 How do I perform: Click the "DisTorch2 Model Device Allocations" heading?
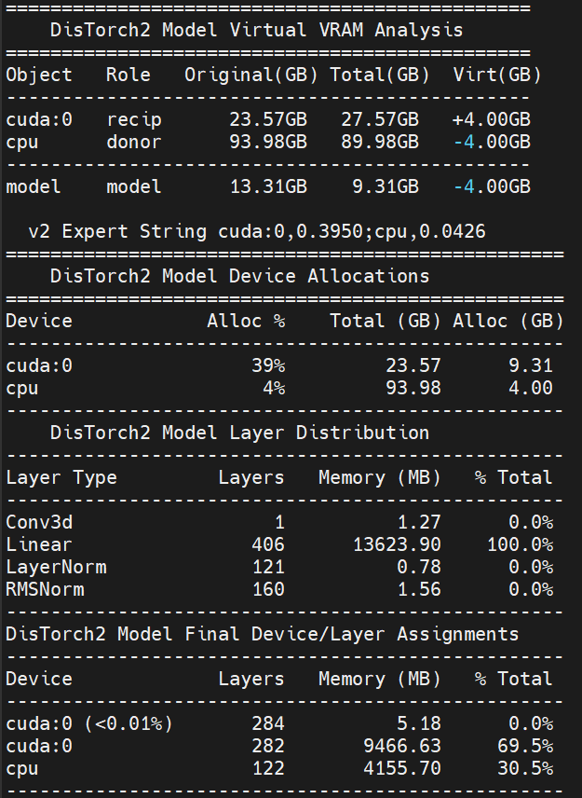[239, 276]
